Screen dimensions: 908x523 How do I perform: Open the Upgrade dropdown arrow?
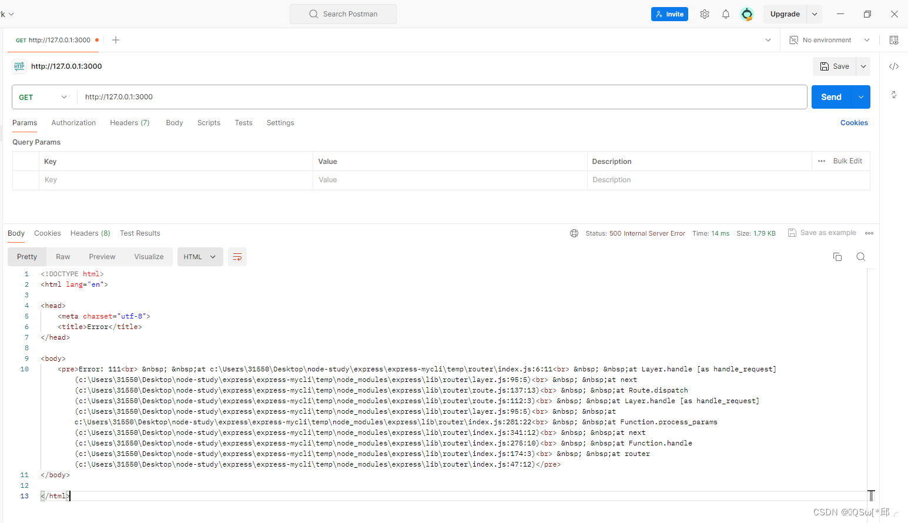click(x=815, y=14)
